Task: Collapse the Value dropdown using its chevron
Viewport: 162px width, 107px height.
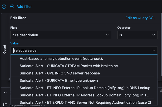Action: 154,50
